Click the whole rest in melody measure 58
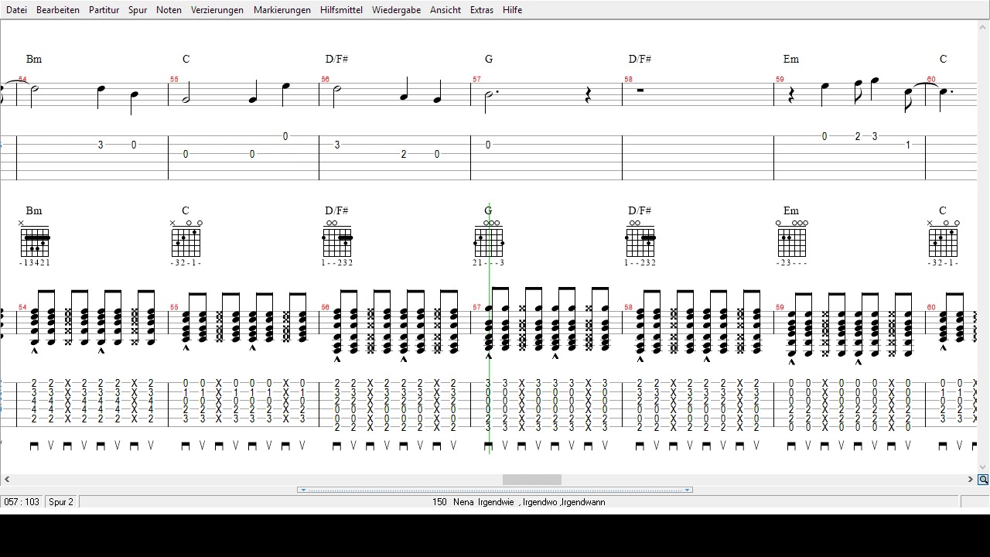Viewport: 990px width, 557px height. coord(640,91)
